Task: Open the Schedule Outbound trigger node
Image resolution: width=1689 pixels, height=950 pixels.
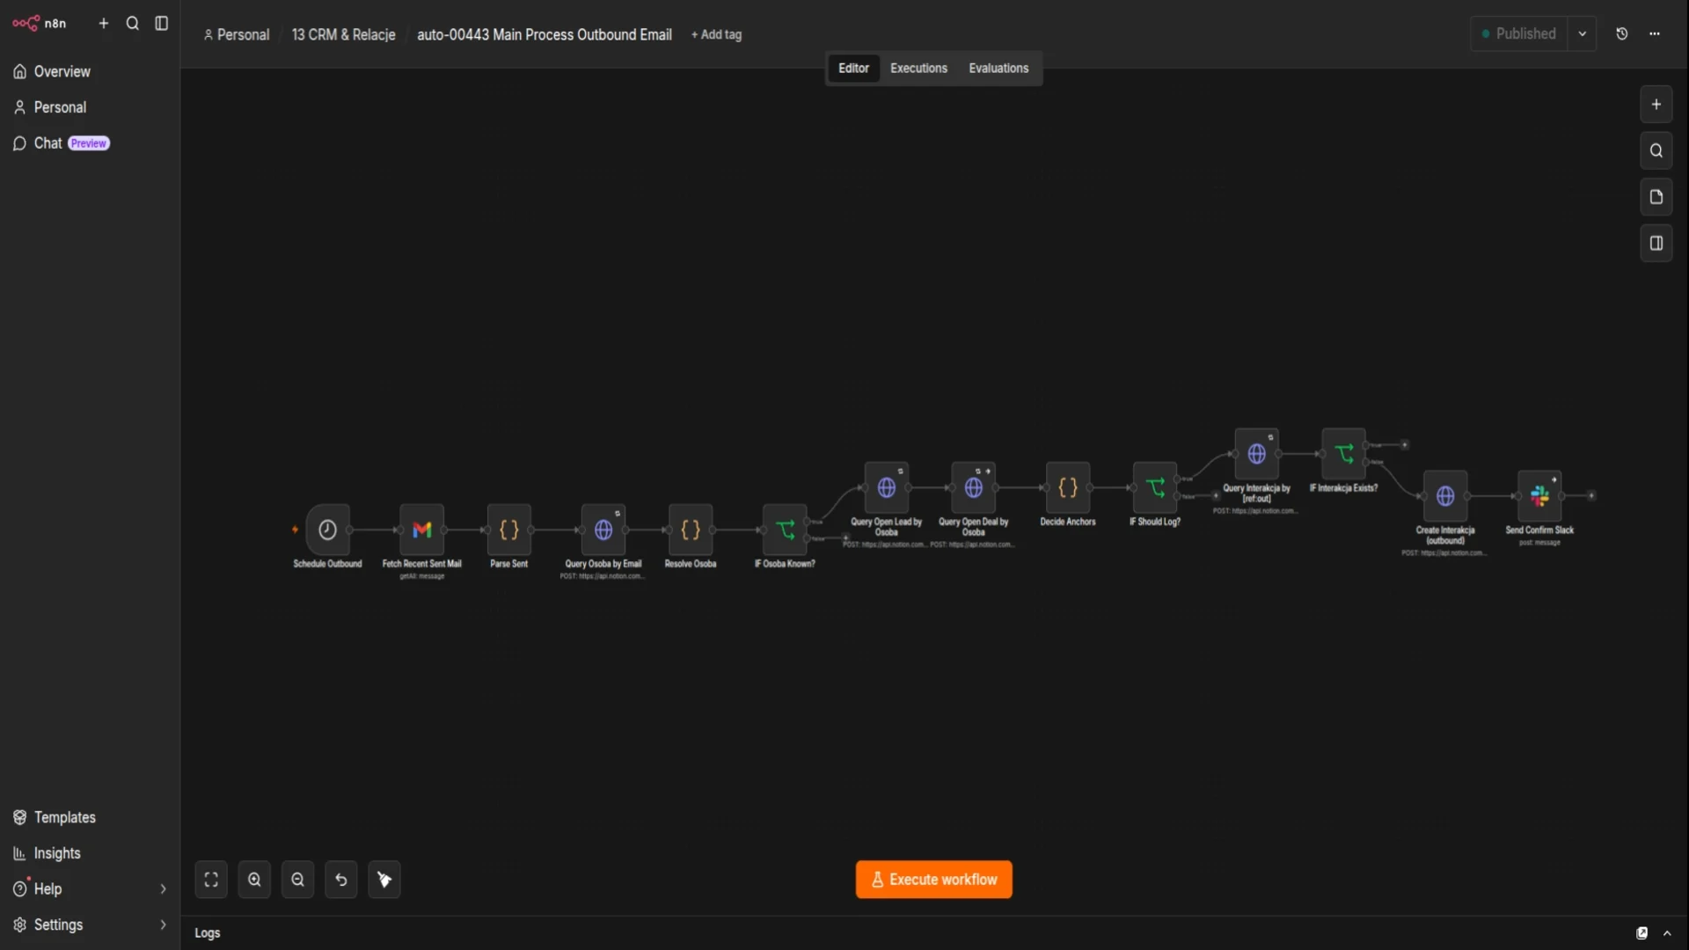Action: (327, 530)
